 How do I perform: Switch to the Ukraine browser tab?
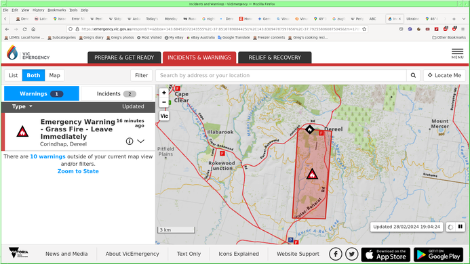[x=413, y=18]
